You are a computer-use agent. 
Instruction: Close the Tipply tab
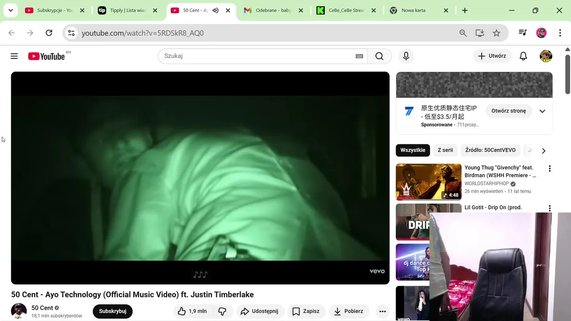(x=155, y=10)
